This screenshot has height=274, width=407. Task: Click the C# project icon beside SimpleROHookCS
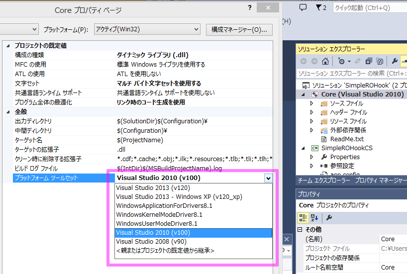314,148
